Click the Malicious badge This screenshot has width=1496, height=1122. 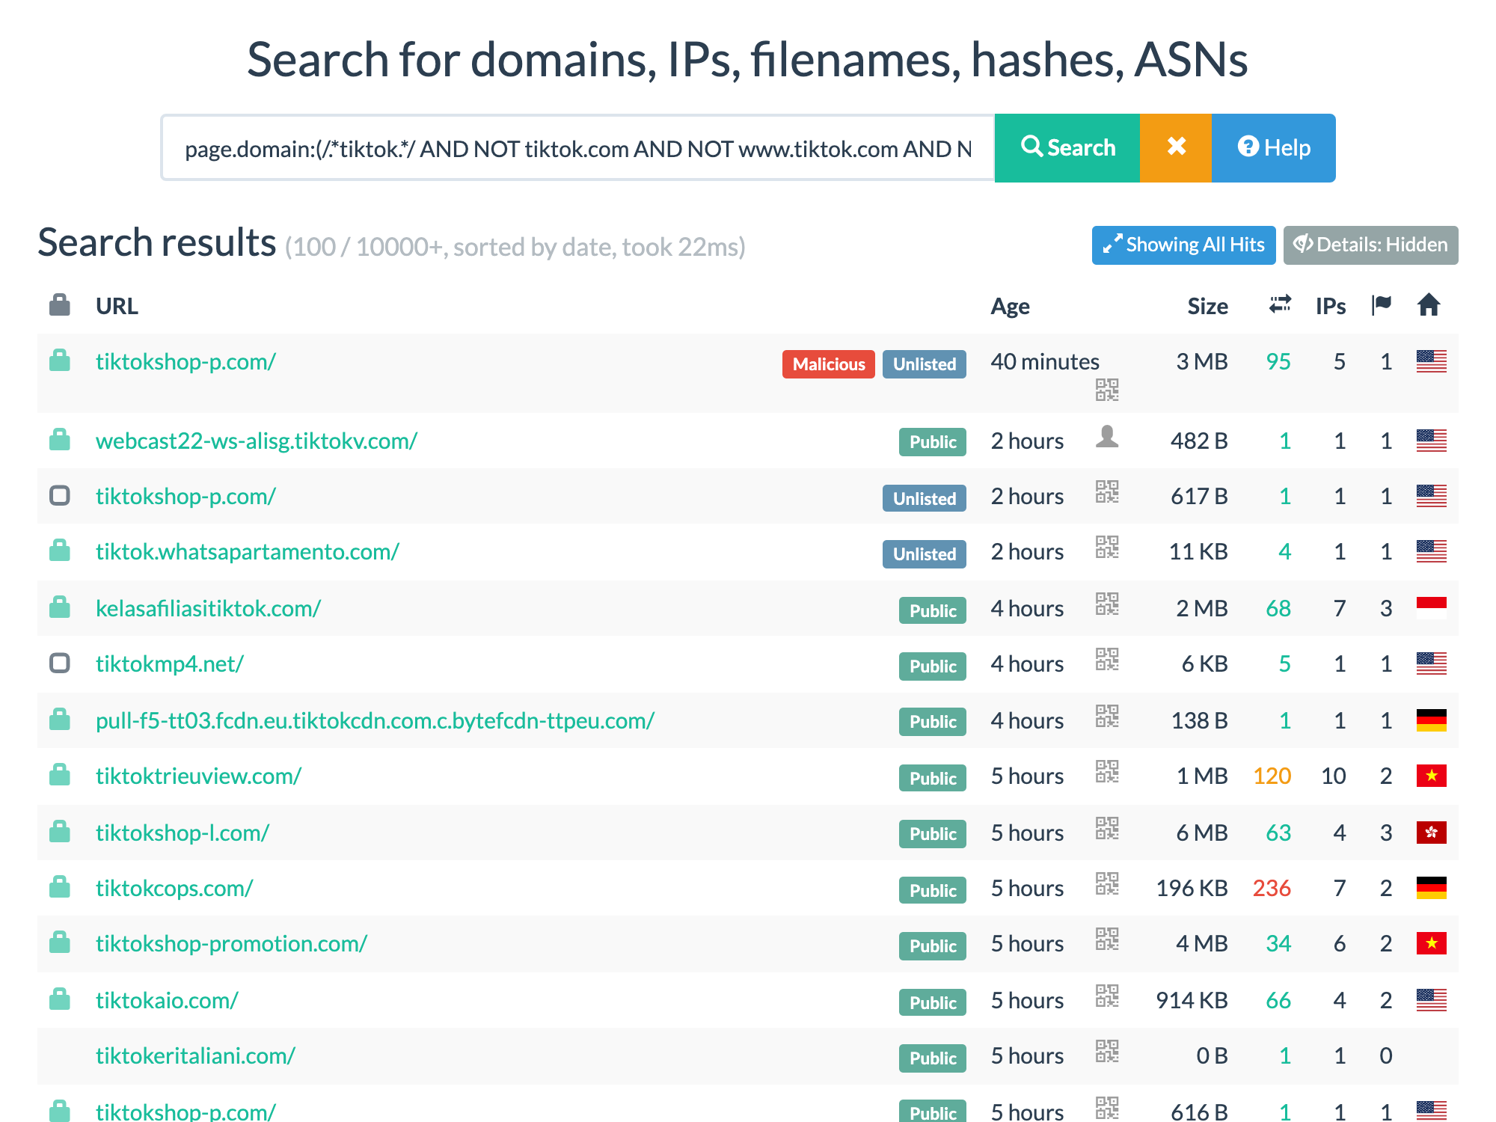[x=829, y=364]
